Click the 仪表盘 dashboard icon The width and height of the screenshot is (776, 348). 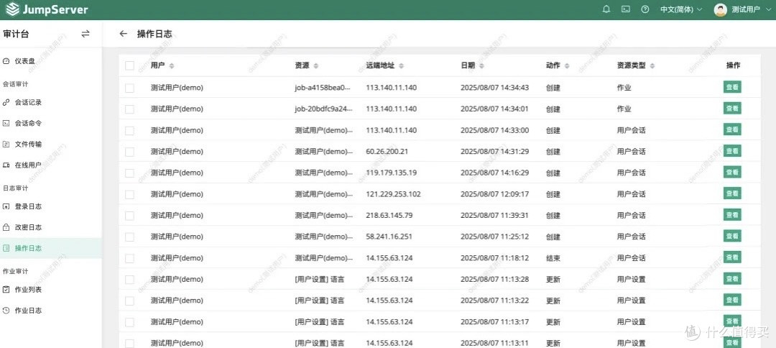[6, 61]
